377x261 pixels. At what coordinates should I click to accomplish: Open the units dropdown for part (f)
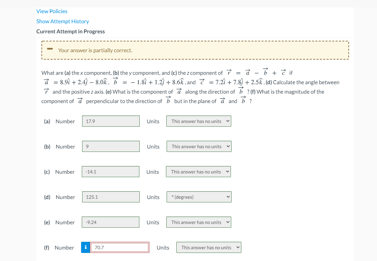[x=209, y=247]
